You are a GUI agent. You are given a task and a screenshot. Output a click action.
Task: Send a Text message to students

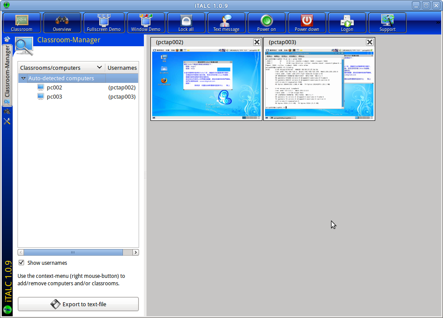(226, 23)
